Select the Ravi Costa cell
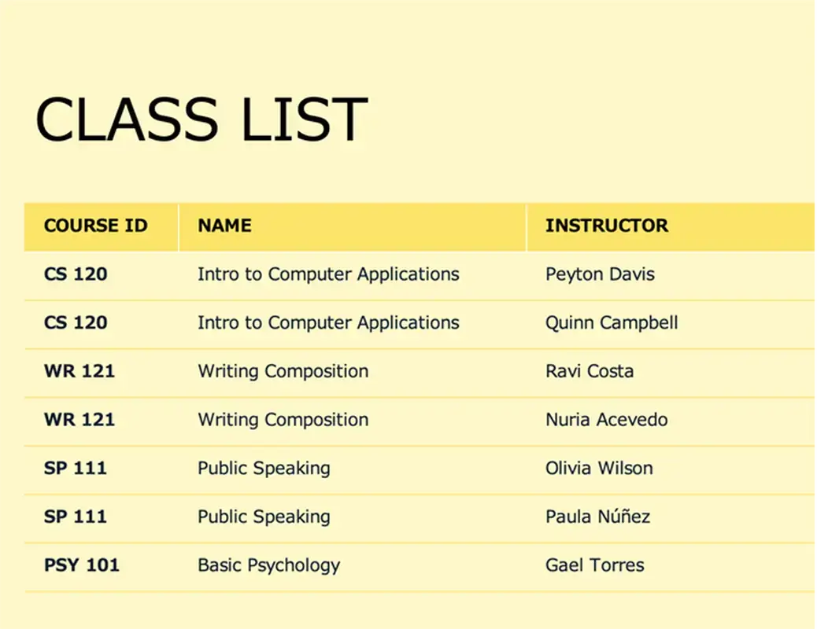Image resolution: width=817 pixels, height=629 pixels. point(590,371)
